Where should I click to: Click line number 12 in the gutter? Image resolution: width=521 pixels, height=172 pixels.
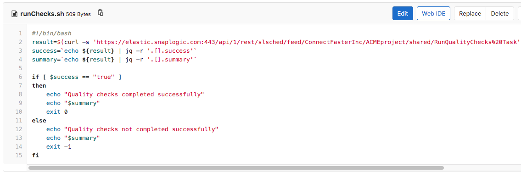coord(19,129)
